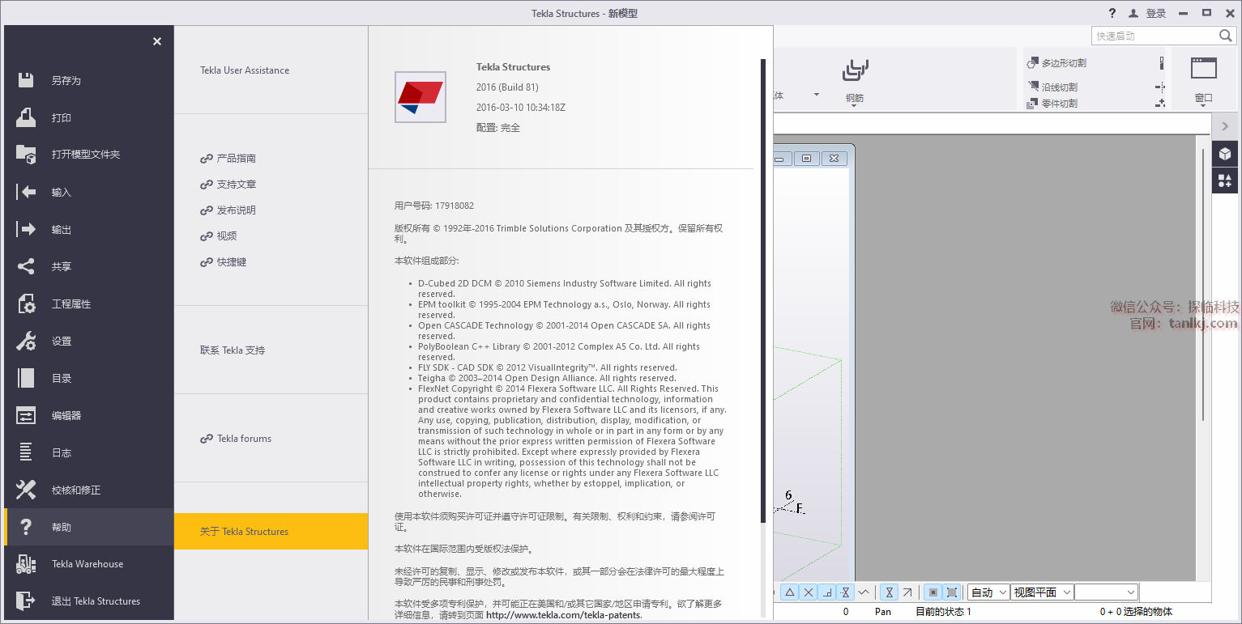The height and width of the screenshot is (624, 1242).
Task: Open the tekla-patents URL link
Action: click(x=563, y=615)
